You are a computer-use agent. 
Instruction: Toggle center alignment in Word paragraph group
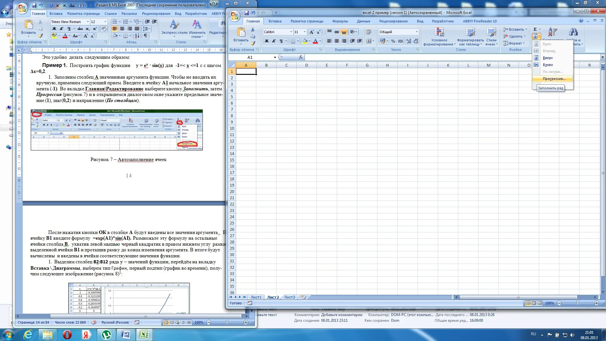(x=122, y=29)
